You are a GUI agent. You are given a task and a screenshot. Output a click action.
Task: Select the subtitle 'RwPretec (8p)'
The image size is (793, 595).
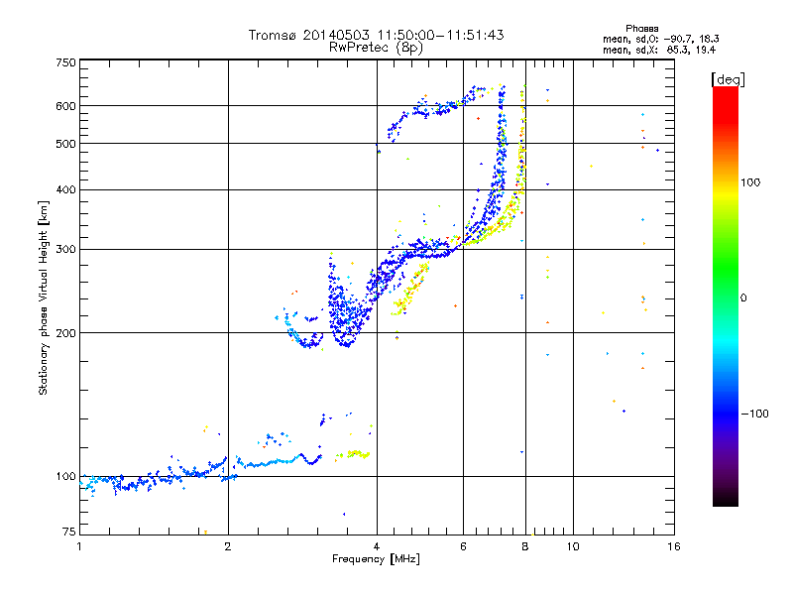coord(376,48)
